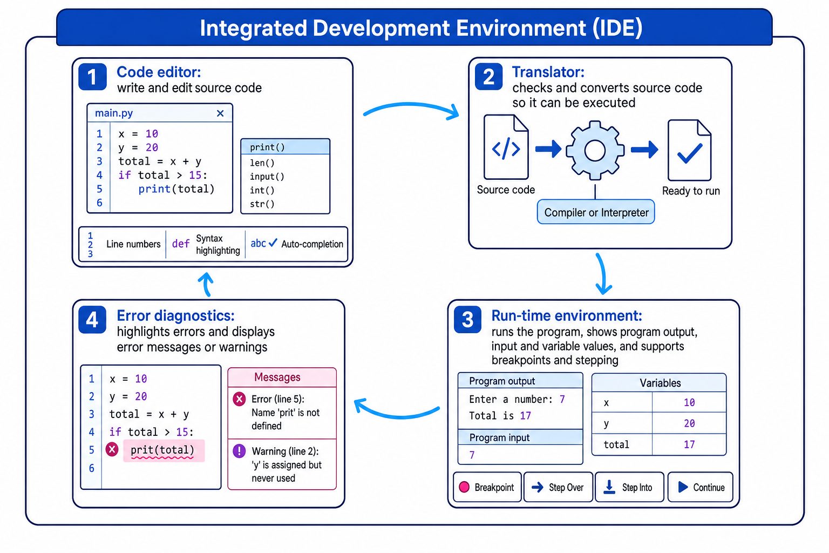Click the red error icon on line 5
Image resolution: width=829 pixels, height=553 pixels.
[112, 449]
